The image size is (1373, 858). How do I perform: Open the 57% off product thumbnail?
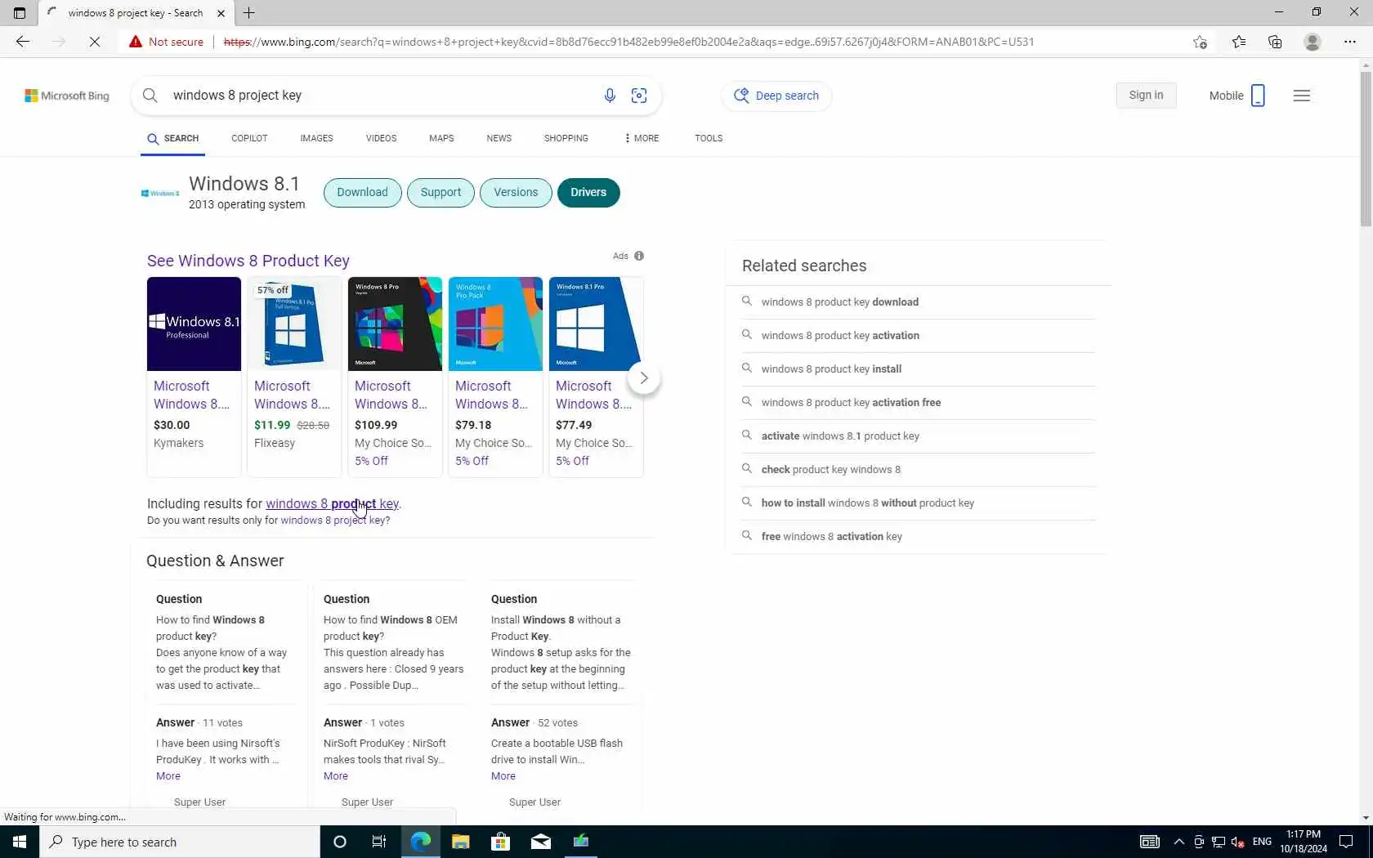(294, 324)
